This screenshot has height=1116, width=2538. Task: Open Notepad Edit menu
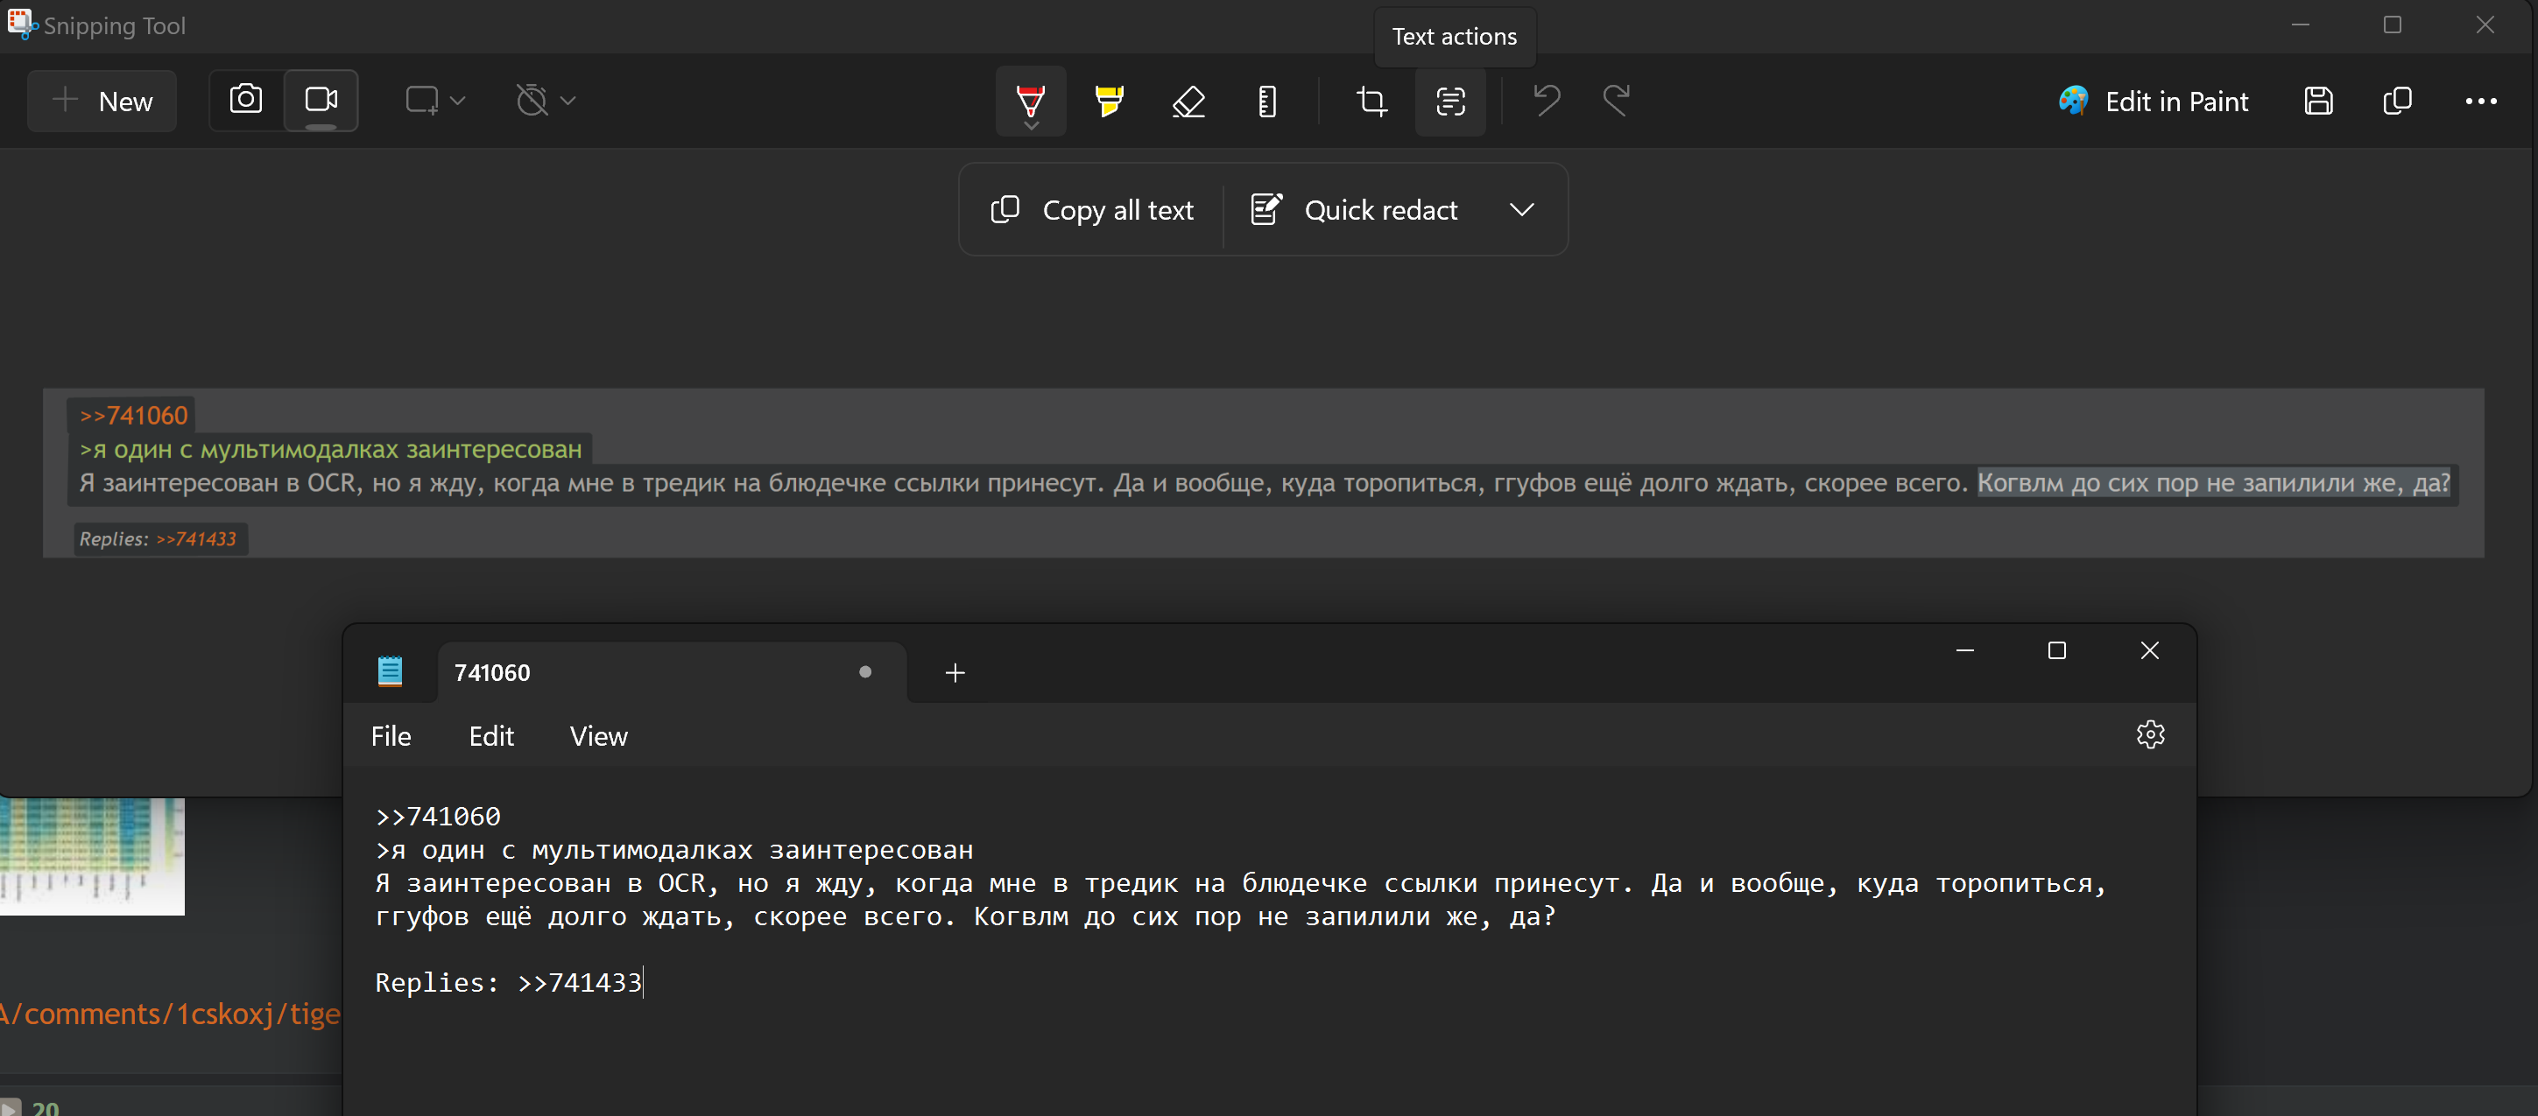point(490,736)
